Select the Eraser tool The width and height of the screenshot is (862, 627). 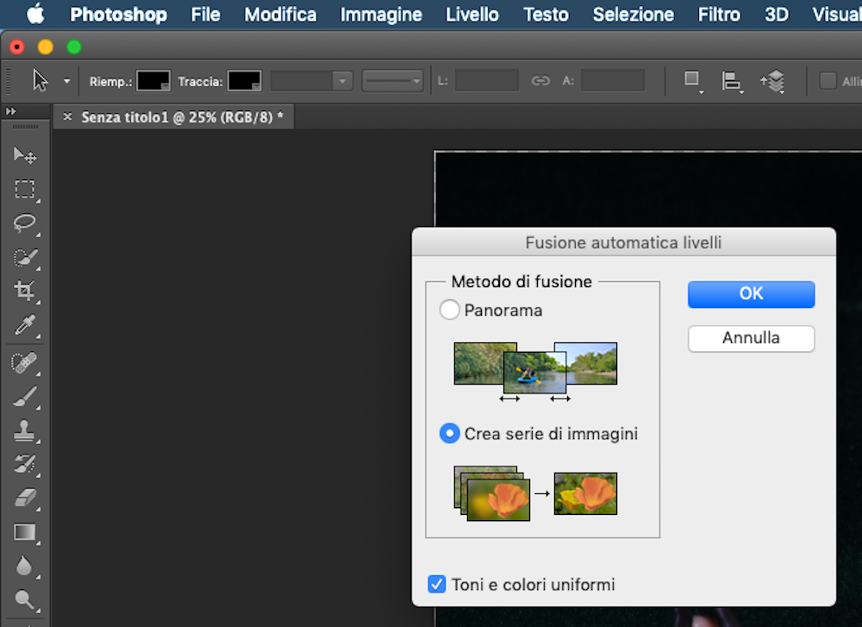[x=25, y=498]
